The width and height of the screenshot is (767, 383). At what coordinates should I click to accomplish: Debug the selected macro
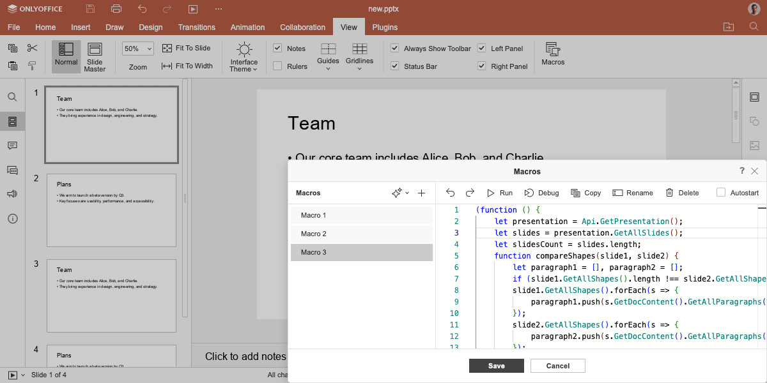[x=541, y=193]
